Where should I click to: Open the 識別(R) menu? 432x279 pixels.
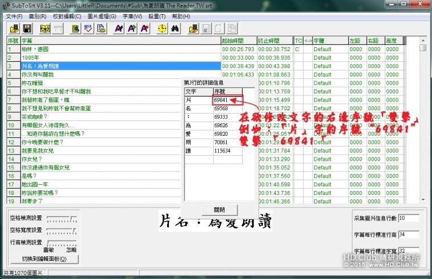click(x=38, y=16)
